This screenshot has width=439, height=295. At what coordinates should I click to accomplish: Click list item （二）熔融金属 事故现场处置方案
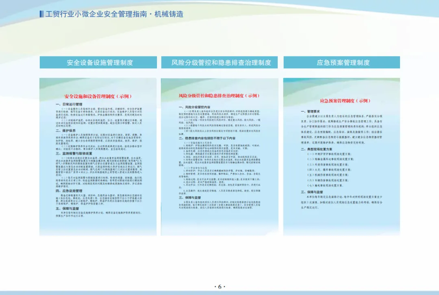[330, 159]
